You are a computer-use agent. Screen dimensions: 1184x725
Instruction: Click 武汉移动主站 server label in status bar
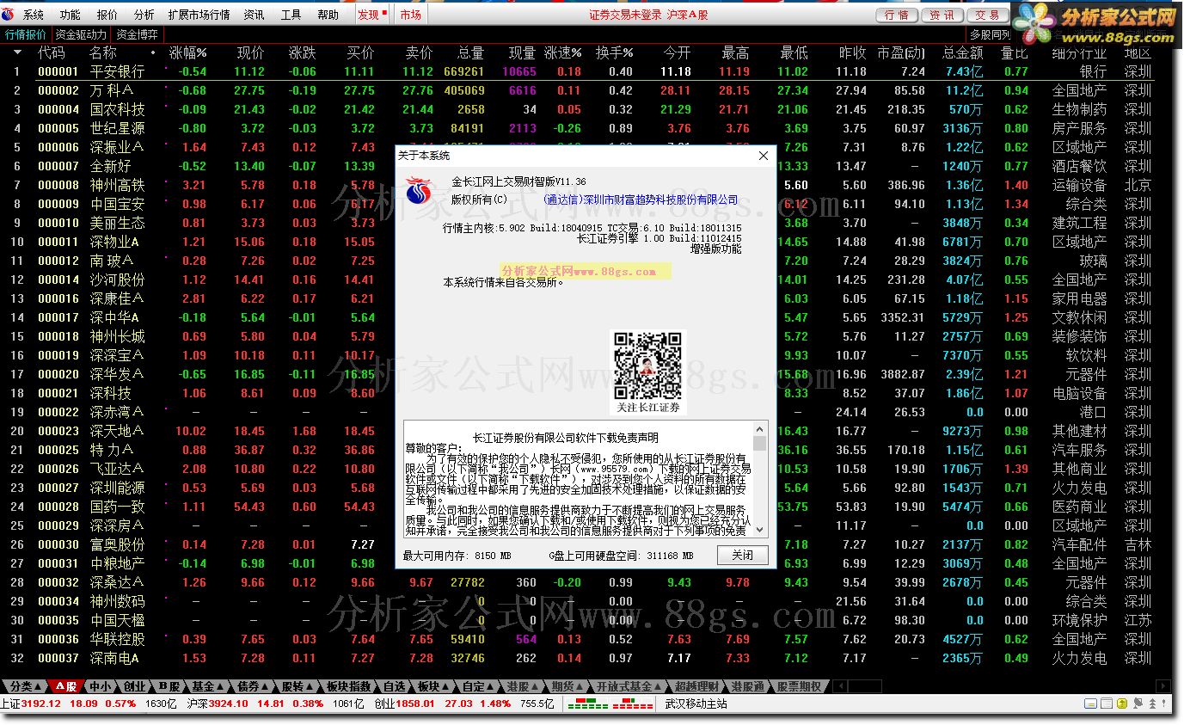pos(696,703)
